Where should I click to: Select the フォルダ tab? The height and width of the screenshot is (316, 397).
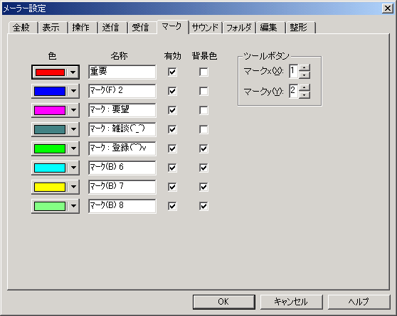point(239,28)
